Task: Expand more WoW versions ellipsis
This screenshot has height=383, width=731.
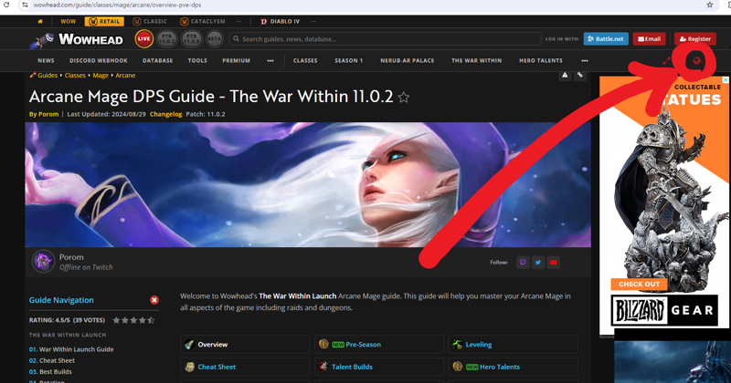Action: (239, 21)
